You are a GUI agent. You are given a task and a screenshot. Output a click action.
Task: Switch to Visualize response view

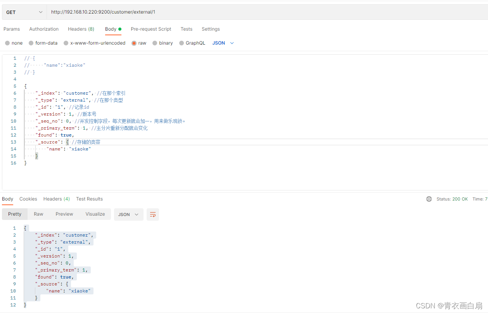pos(95,214)
